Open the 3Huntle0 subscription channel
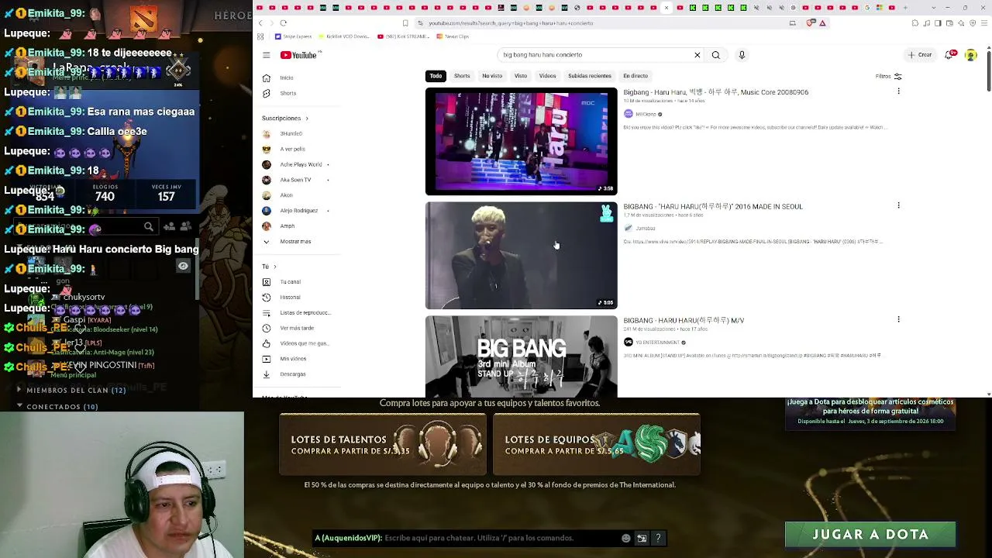This screenshot has width=992, height=558. [291, 134]
